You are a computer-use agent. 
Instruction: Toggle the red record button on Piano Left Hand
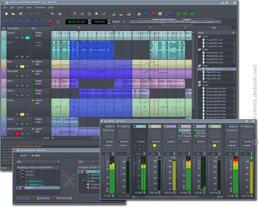click(x=17, y=134)
